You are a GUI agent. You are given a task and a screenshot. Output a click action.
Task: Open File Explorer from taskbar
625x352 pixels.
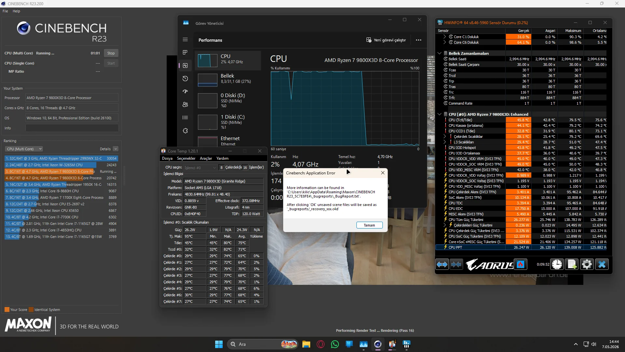coord(306,344)
